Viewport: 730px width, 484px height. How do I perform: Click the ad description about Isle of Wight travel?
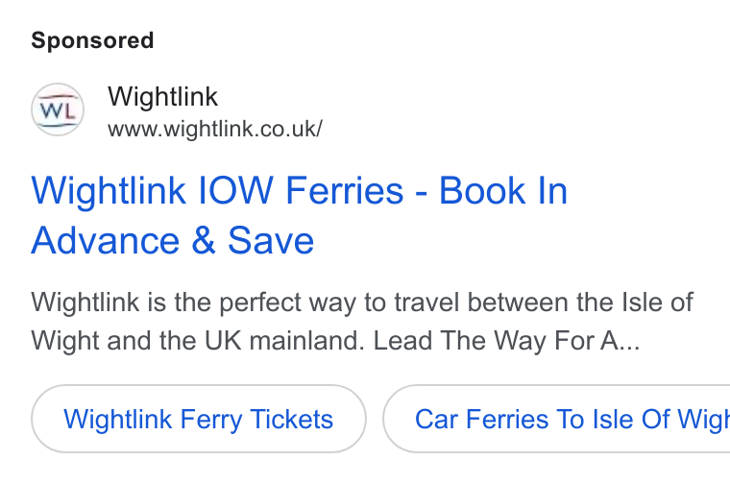coord(362,321)
